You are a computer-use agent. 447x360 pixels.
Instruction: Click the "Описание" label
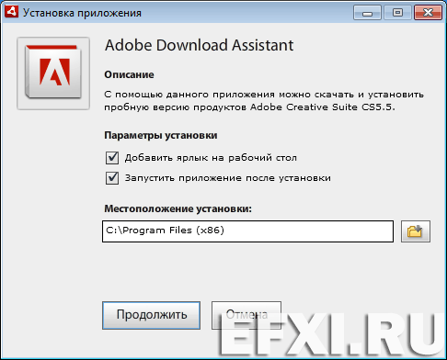tap(129, 74)
